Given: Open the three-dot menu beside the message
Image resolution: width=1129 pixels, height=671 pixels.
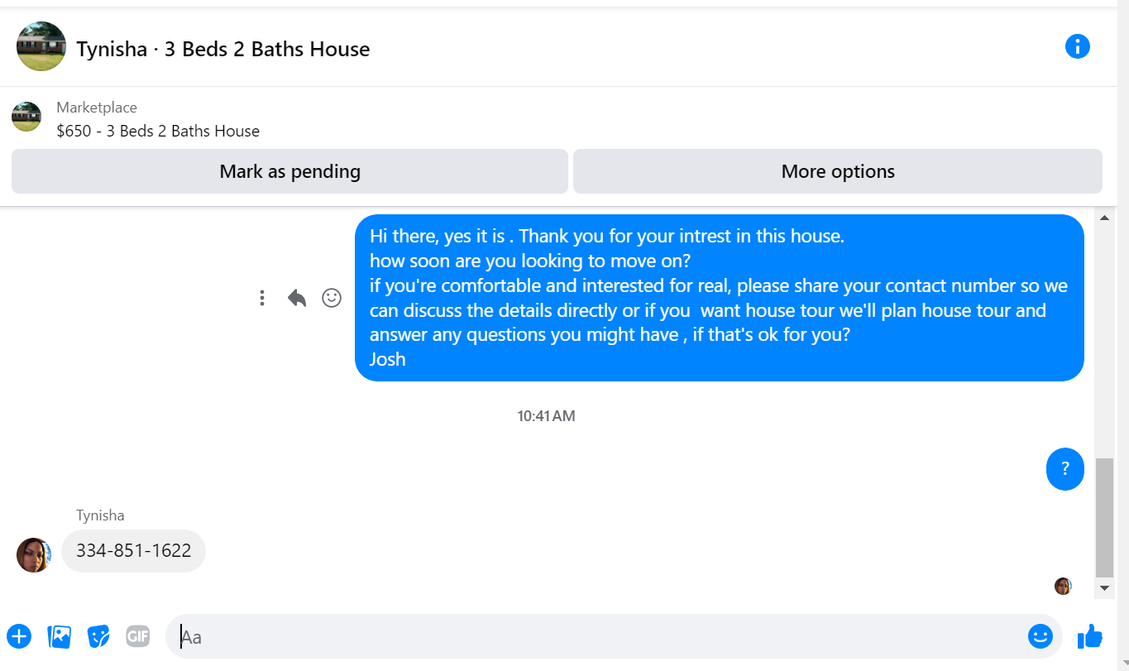Looking at the screenshot, I should pos(262,298).
